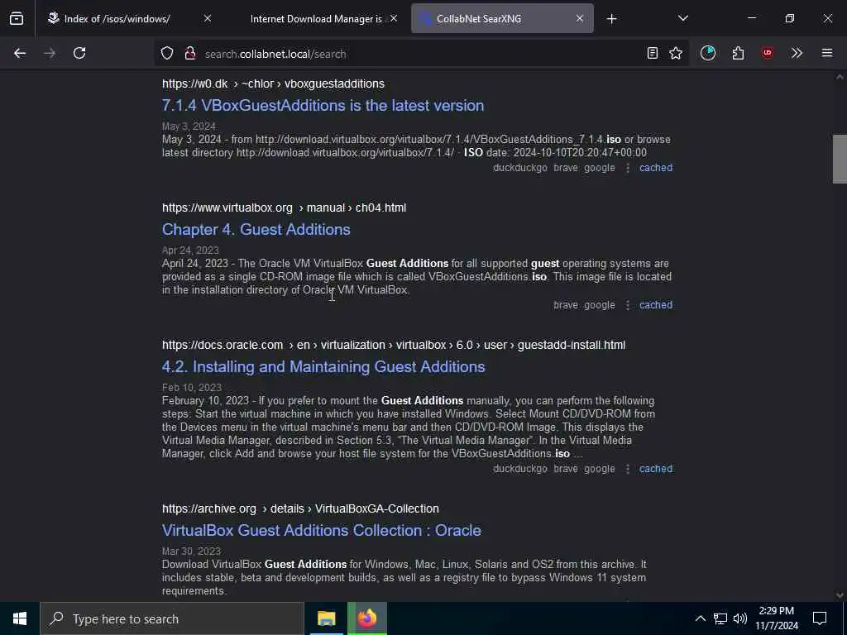Open the Firefox hamburger application menu
Screen dimensions: 847x635
[x=827, y=53]
